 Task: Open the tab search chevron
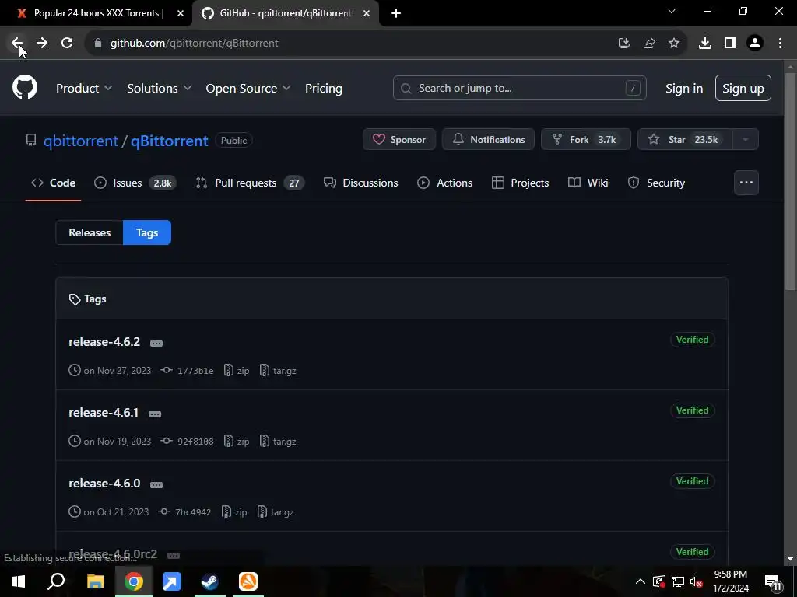point(672,11)
